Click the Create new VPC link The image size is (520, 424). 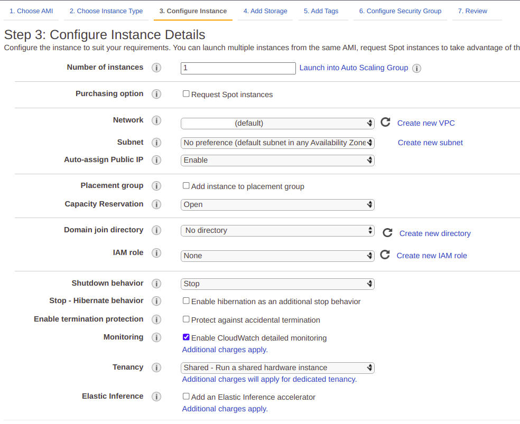pos(426,123)
